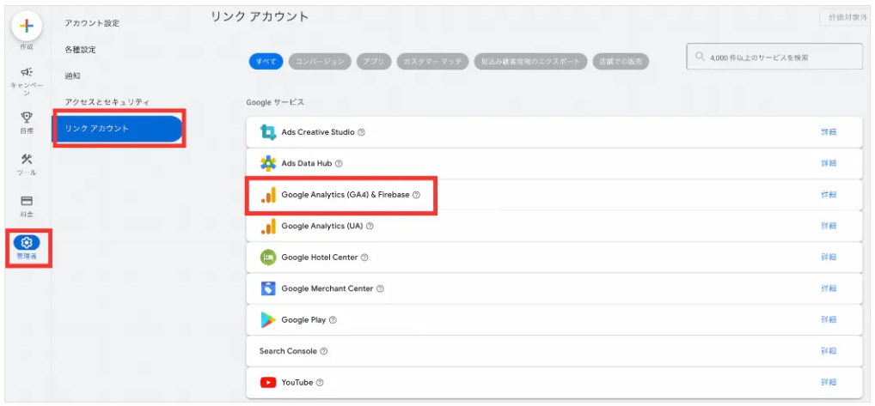Open Billing card icon in sidebar
This screenshot has height=406, width=875.
27,201
